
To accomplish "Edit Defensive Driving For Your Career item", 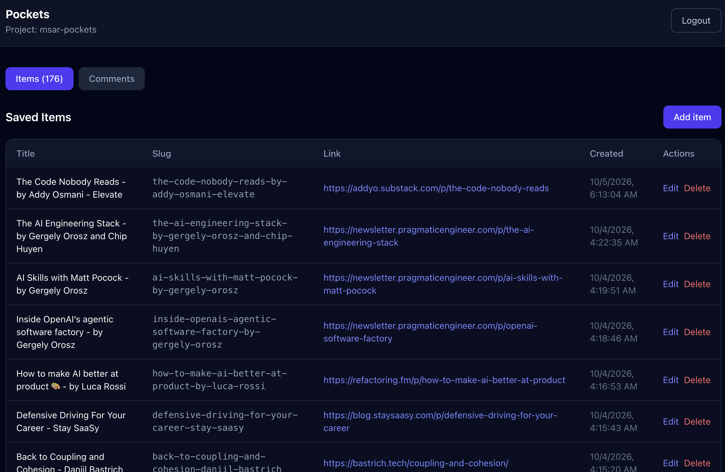I will (670, 421).
